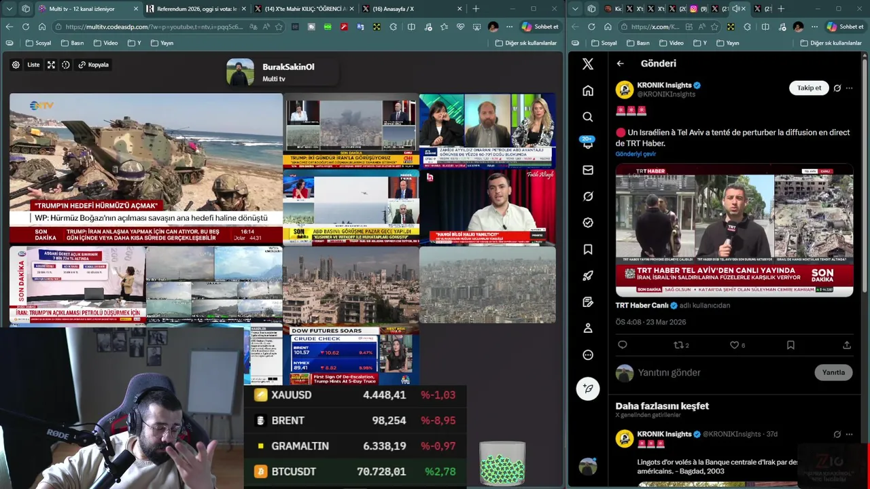Go back with Gönderi arrow
This screenshot has height=489, width=870.
click(x=620, y=63)
